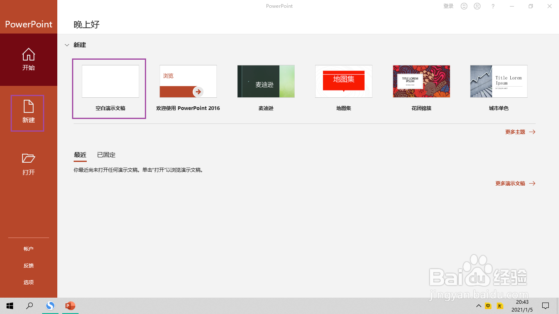Click the Windows Start button
Screen dimensions: 559x314
click(10, 306)
